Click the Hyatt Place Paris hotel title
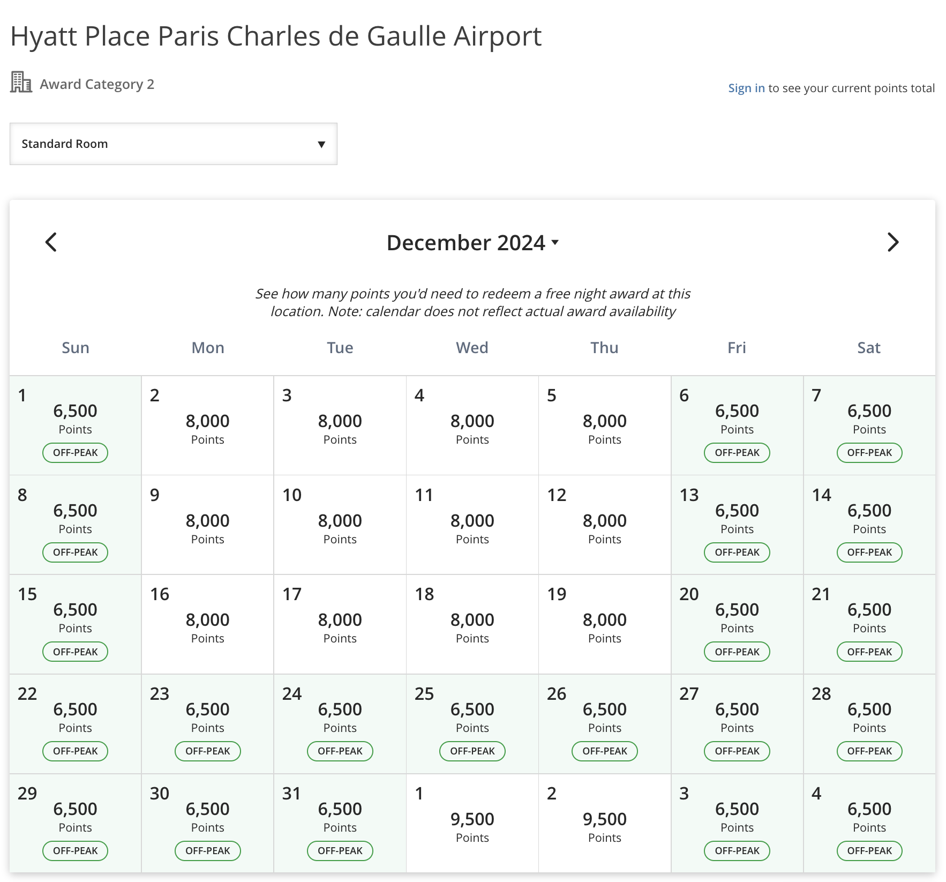The image size is (946, 882). tap(276, 36)
